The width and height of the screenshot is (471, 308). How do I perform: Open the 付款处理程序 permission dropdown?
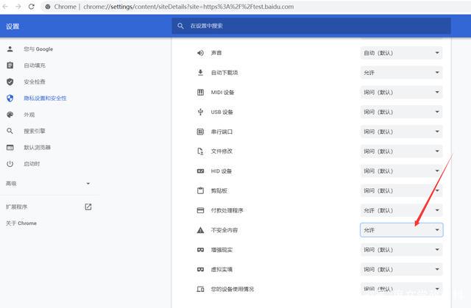(401, 210)
